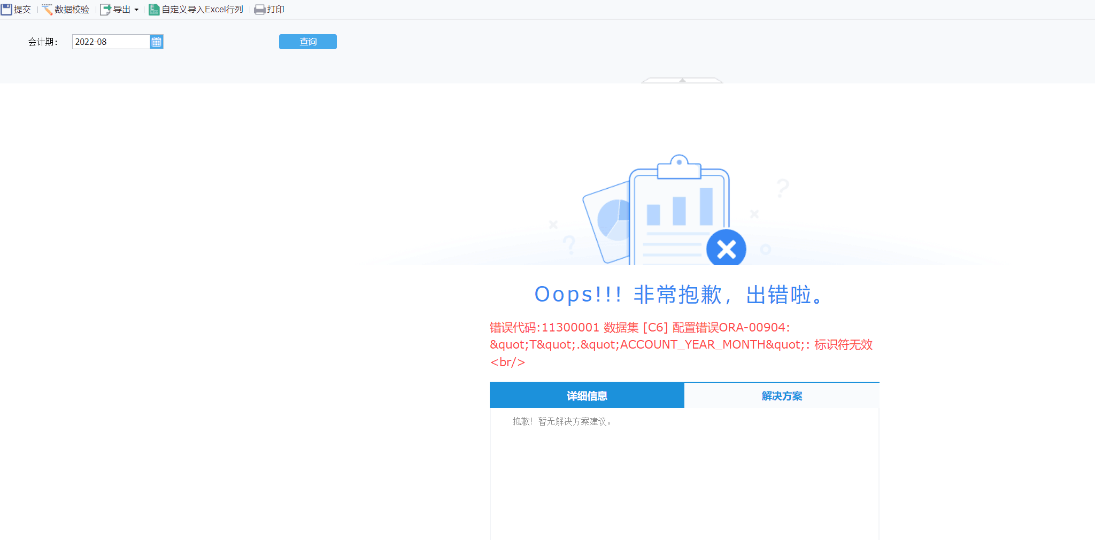Click the 数据校验 toolbar label
Image resolution: width=1095 pixels, height=540 pixels.
(72, 10)
